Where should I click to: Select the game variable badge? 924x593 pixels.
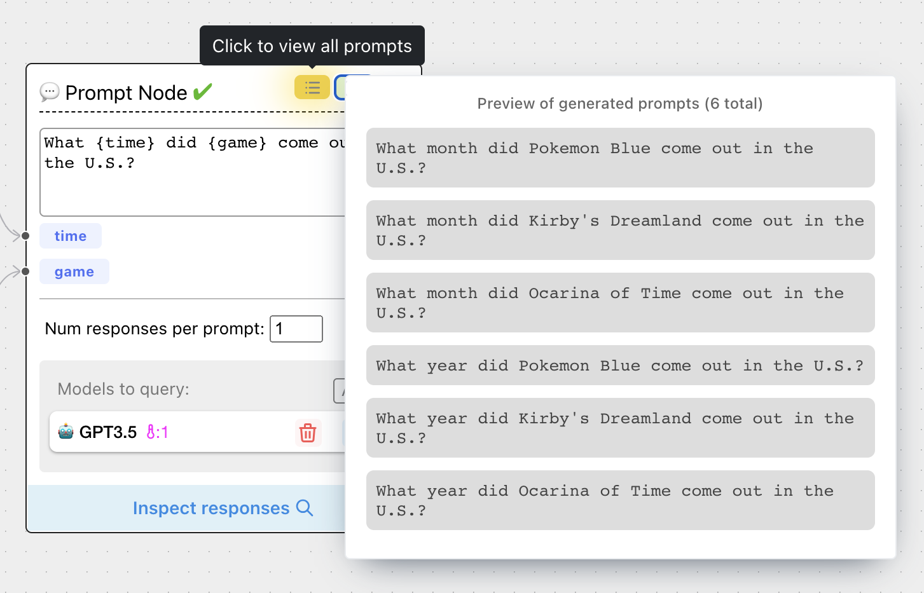point(74,271)
